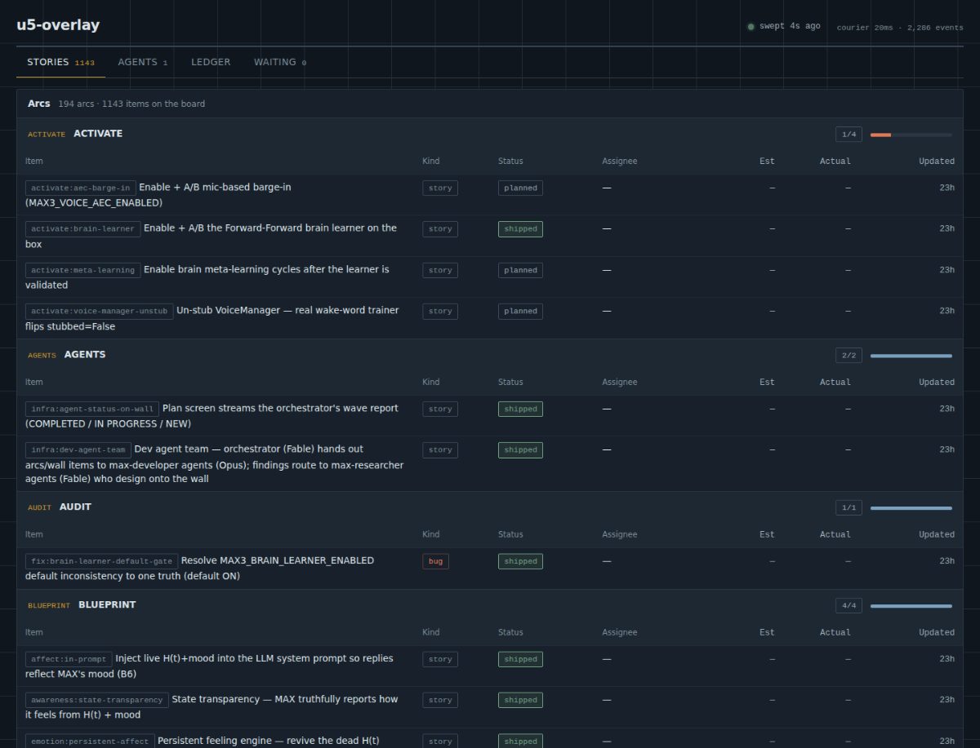Click the Est column header under BLUEPRINT
Screen dimensions: 980x748
point(767,633)
